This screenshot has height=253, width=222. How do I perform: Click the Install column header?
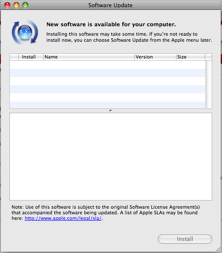click(x=31, y=57)
